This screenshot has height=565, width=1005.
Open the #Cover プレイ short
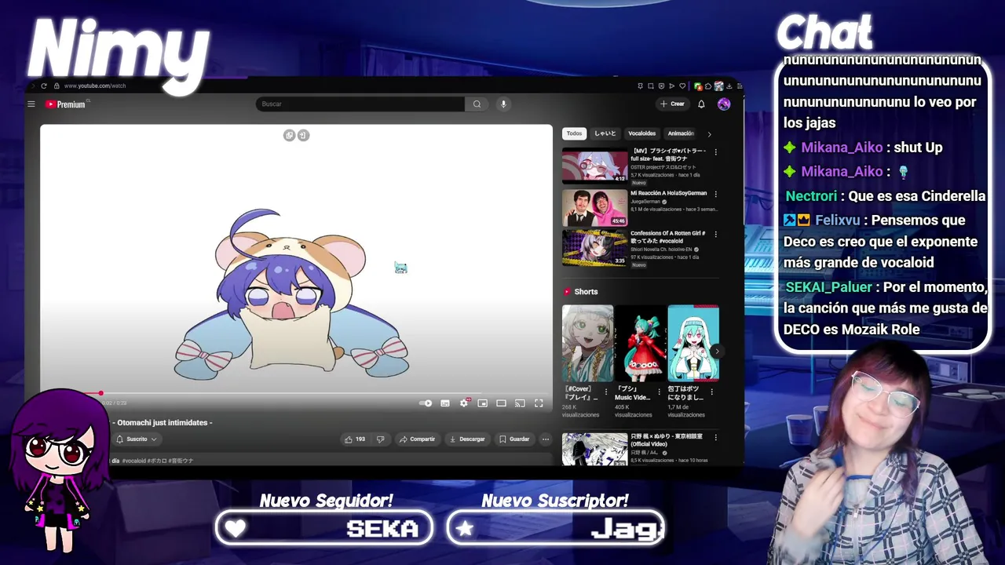point(587,343)
